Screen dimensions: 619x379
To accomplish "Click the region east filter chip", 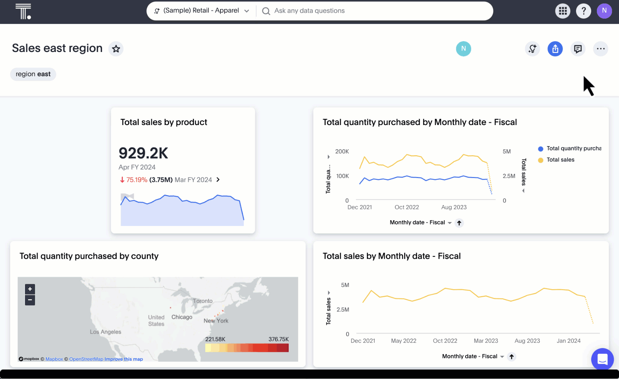I will pos(33,74).
